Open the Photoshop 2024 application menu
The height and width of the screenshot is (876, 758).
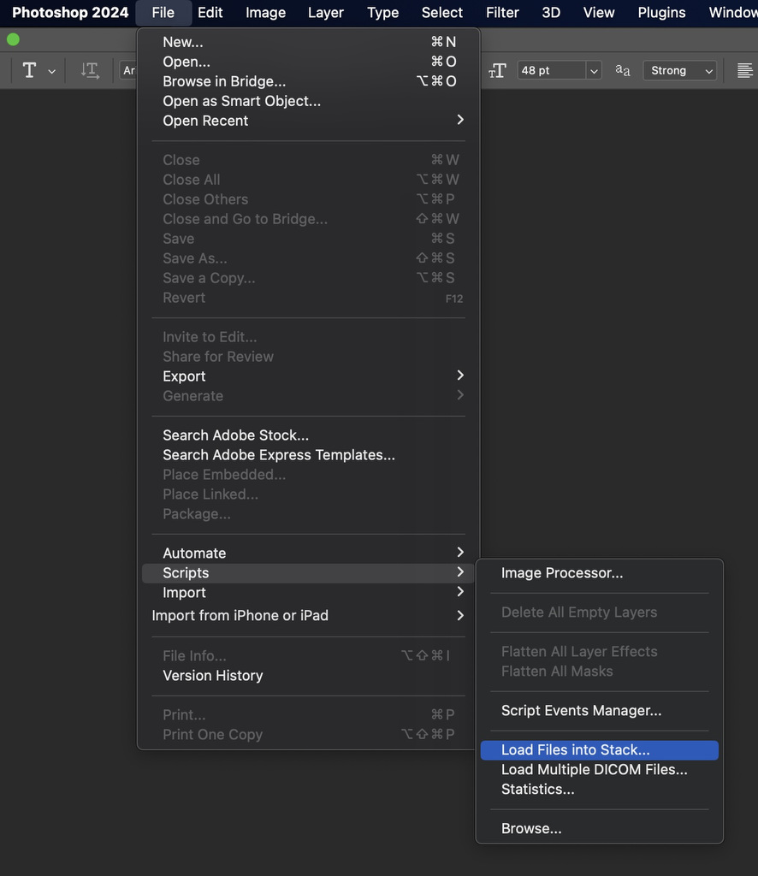[70, 12]
